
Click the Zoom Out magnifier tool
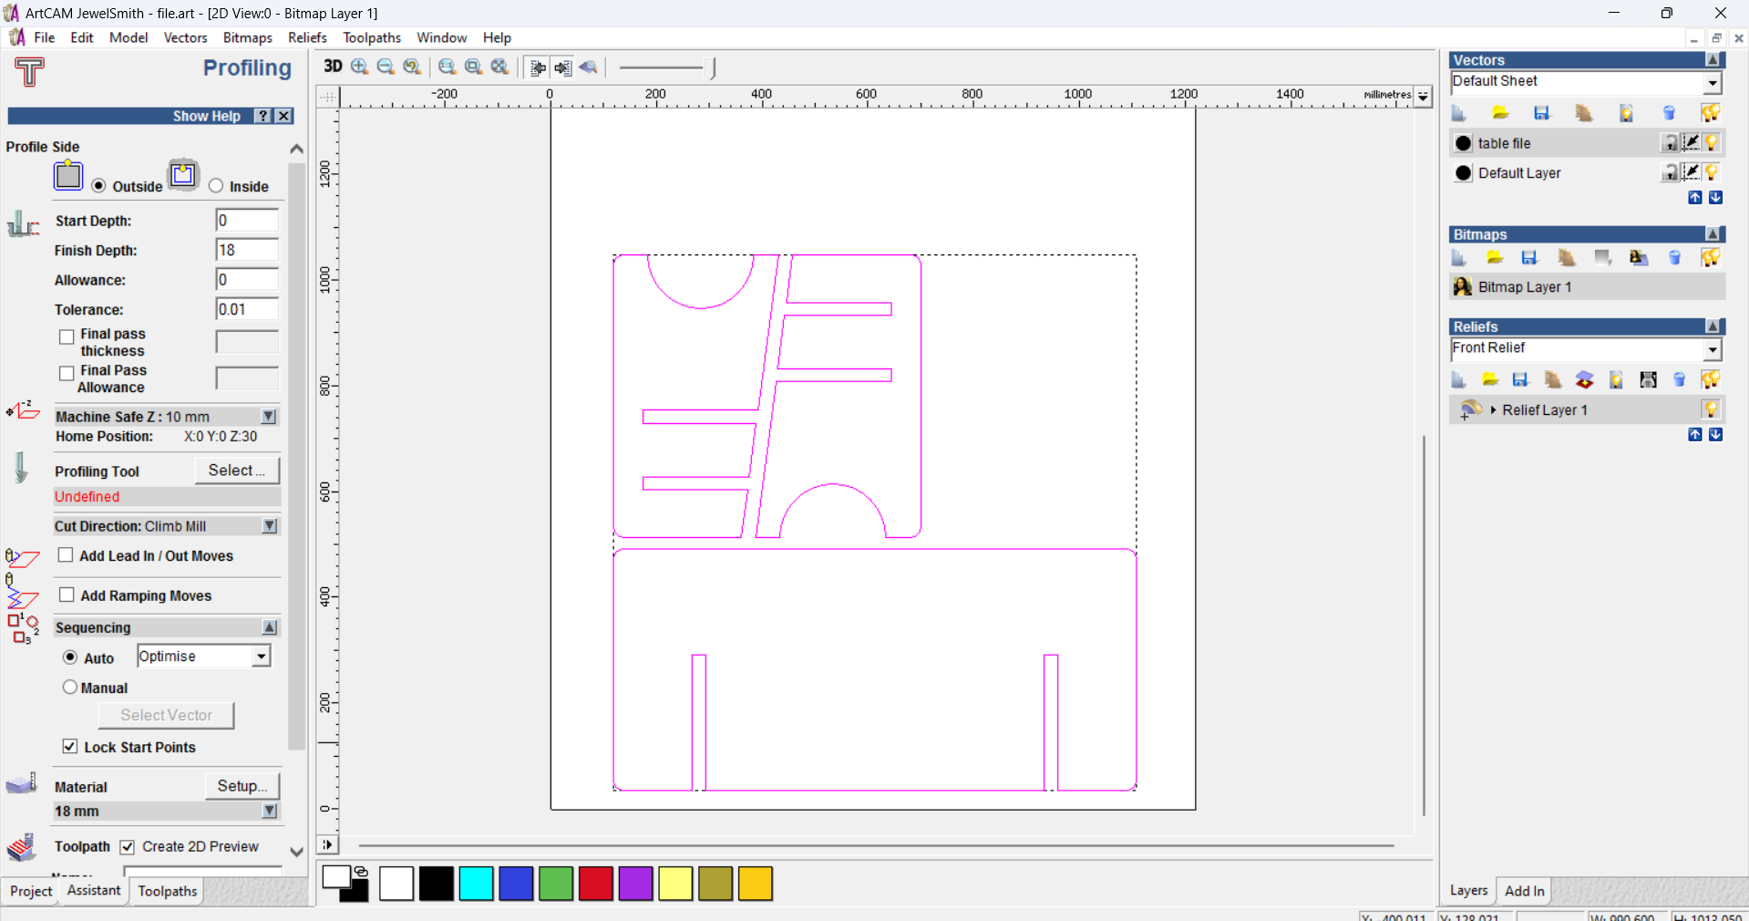(x=386, y=67)
